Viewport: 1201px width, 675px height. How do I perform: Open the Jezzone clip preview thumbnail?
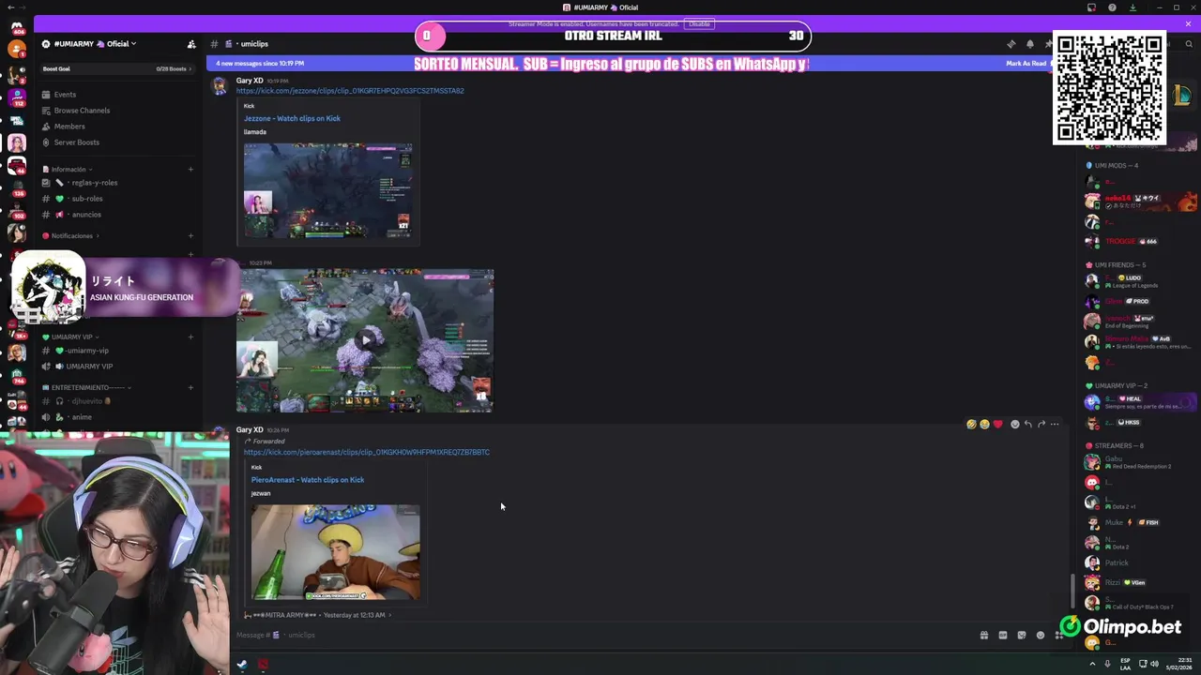pos(327,191)
